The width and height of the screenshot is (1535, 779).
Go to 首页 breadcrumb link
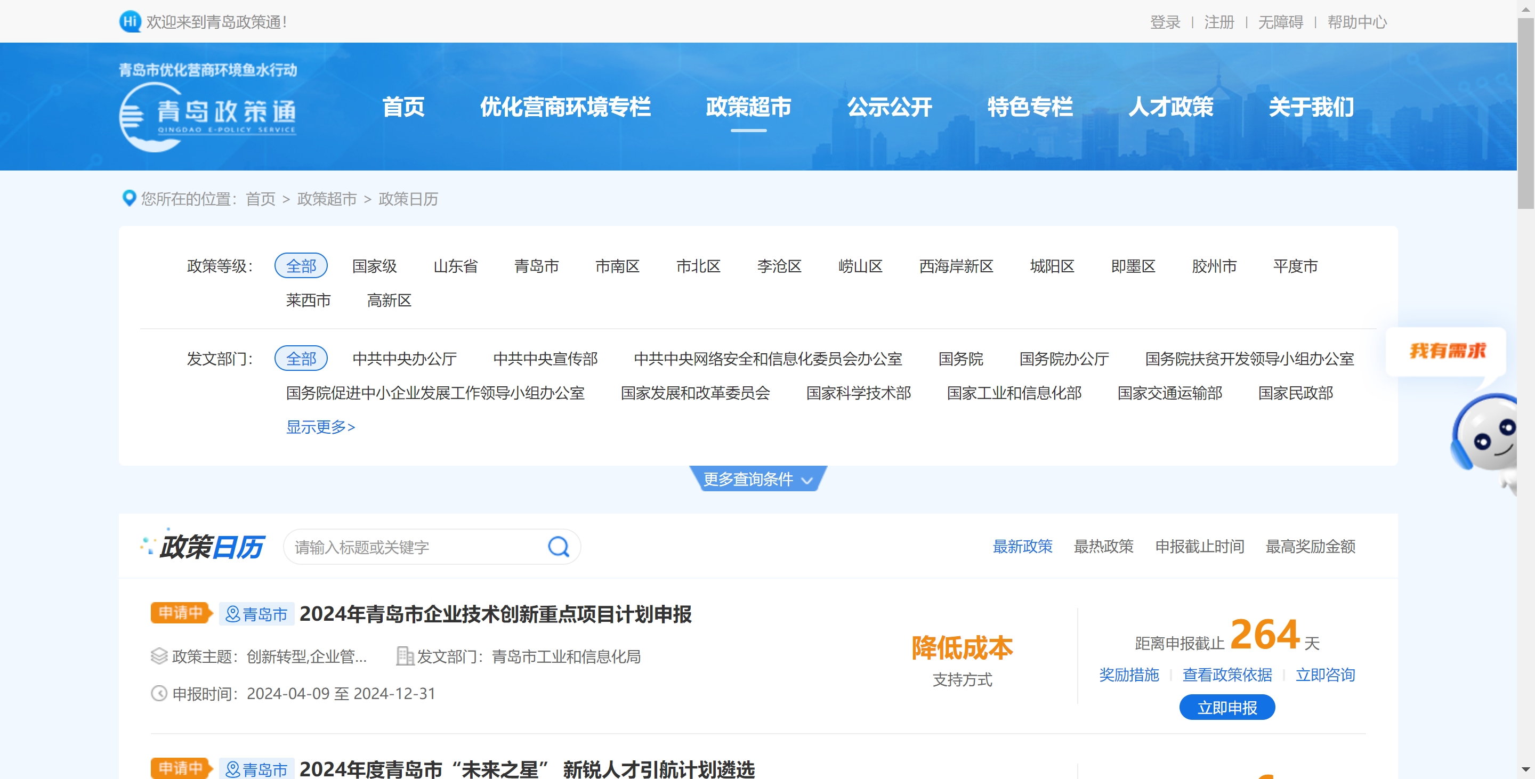(261, 198)
